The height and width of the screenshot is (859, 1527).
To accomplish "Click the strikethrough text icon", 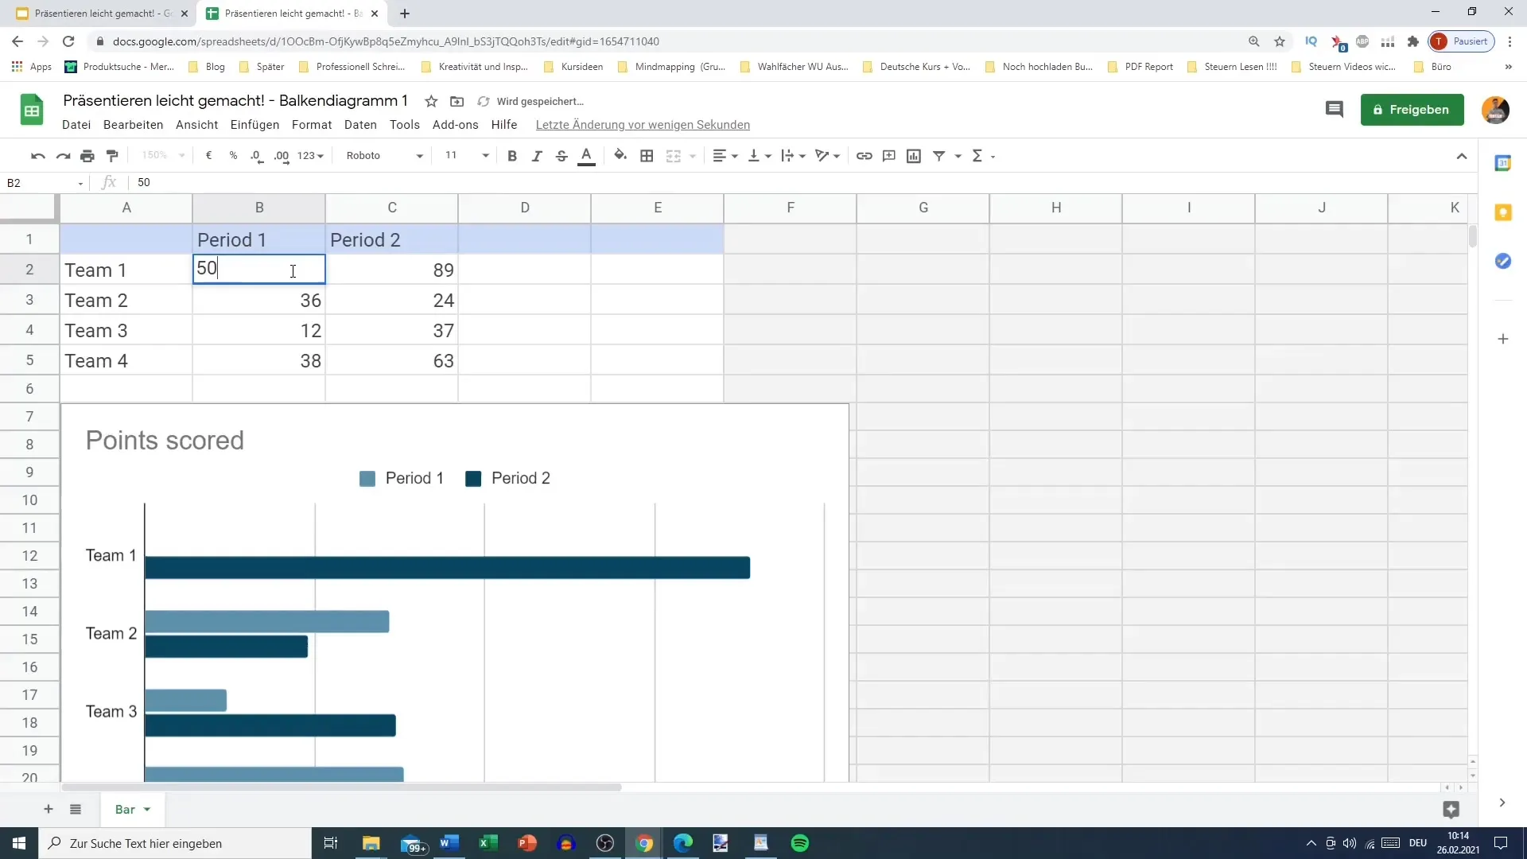I will pyautogui.click(x=561, y=155).
